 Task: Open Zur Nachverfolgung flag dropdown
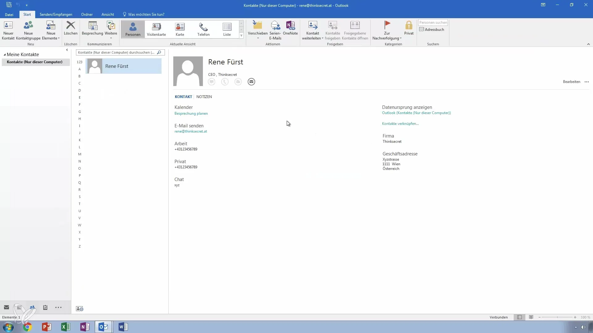[387, 30]
